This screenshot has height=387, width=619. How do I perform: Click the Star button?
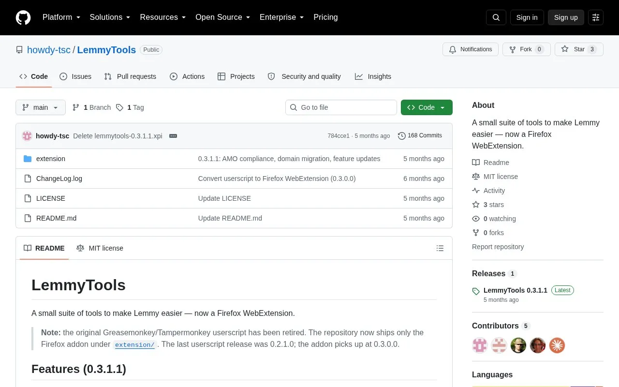coord(579,49)
